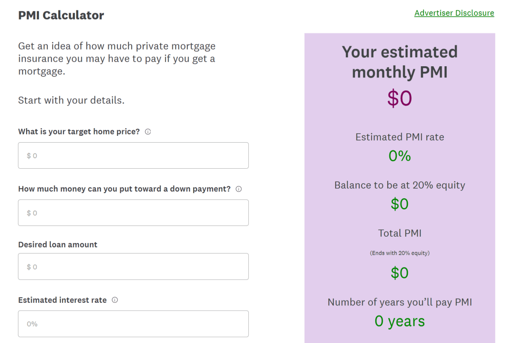Select the "0 years" result value
This screenshot has width=513, height=343.
(x=399, y=321)
